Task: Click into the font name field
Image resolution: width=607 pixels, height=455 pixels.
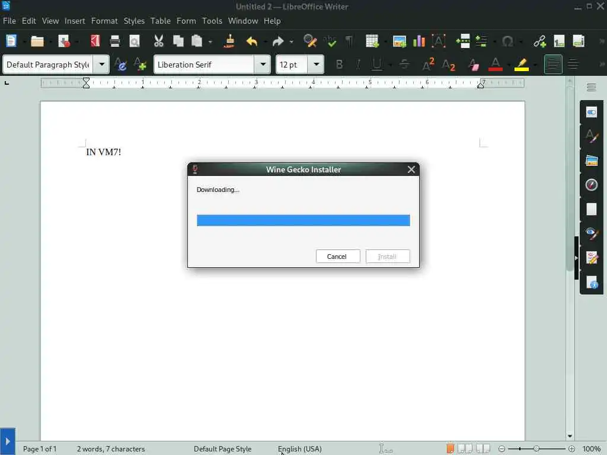Action: point(204,64)
